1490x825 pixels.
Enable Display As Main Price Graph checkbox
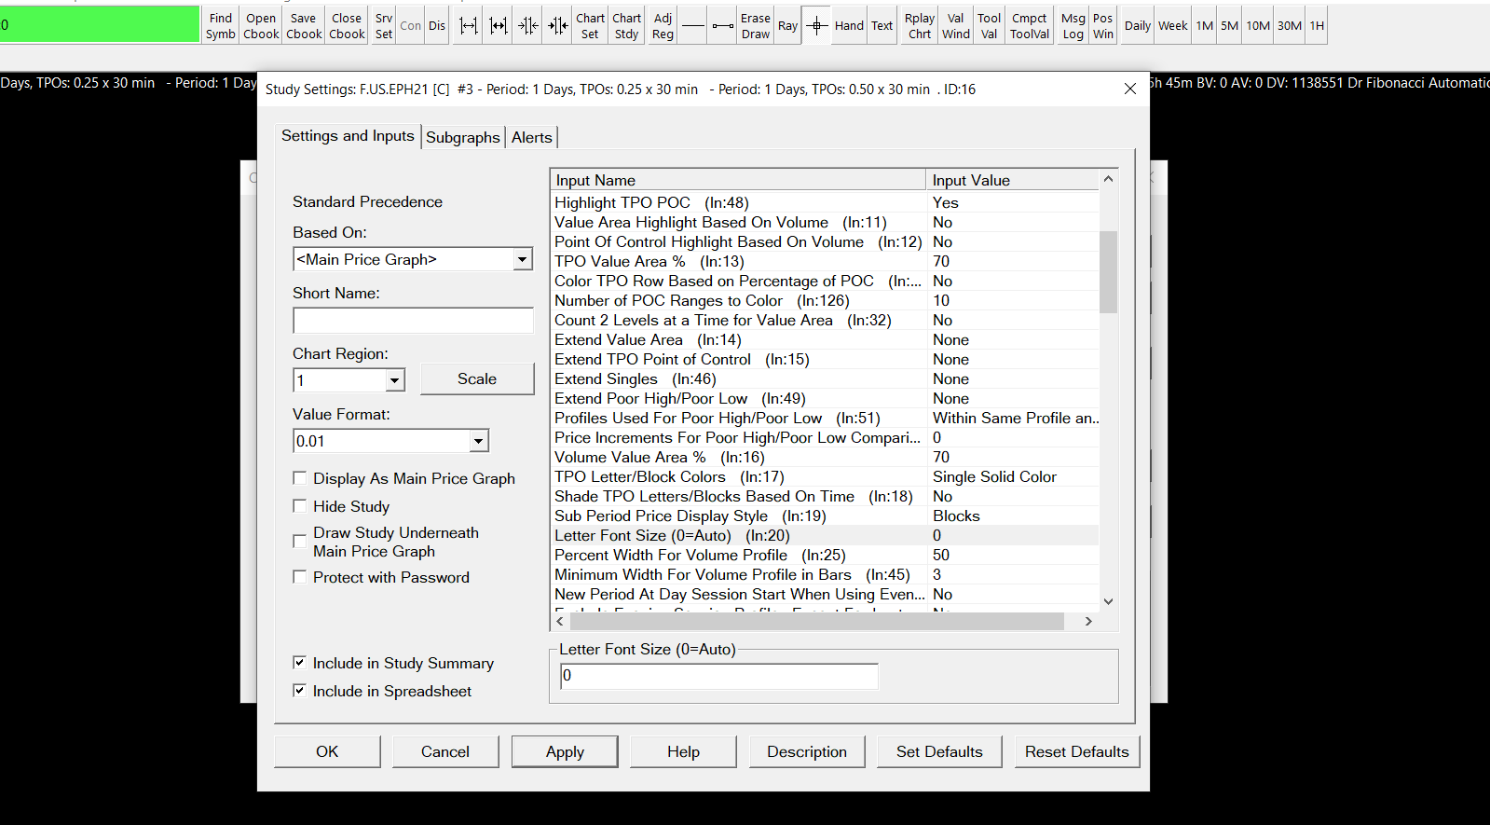tap(300, 478)
